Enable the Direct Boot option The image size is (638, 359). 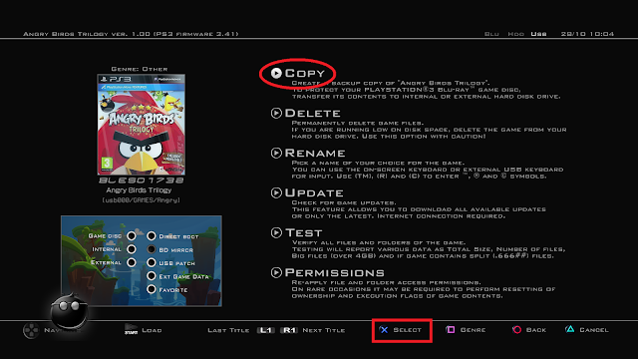point(152,236)
